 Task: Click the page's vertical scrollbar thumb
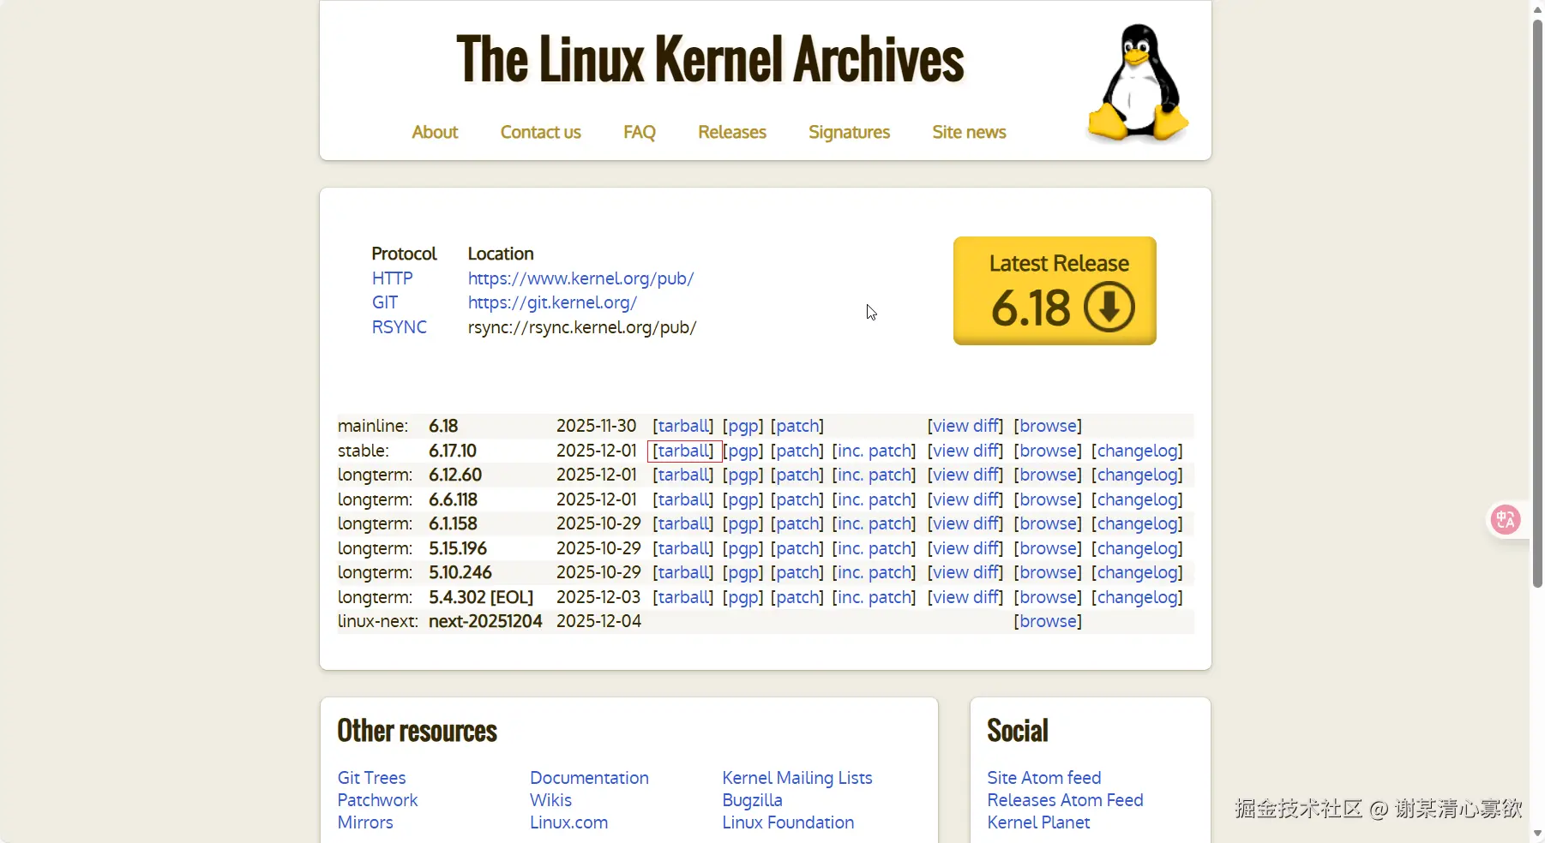coord(1537,304)
